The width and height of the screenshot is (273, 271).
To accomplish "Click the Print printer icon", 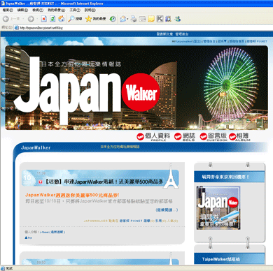I will coord(134,19).
